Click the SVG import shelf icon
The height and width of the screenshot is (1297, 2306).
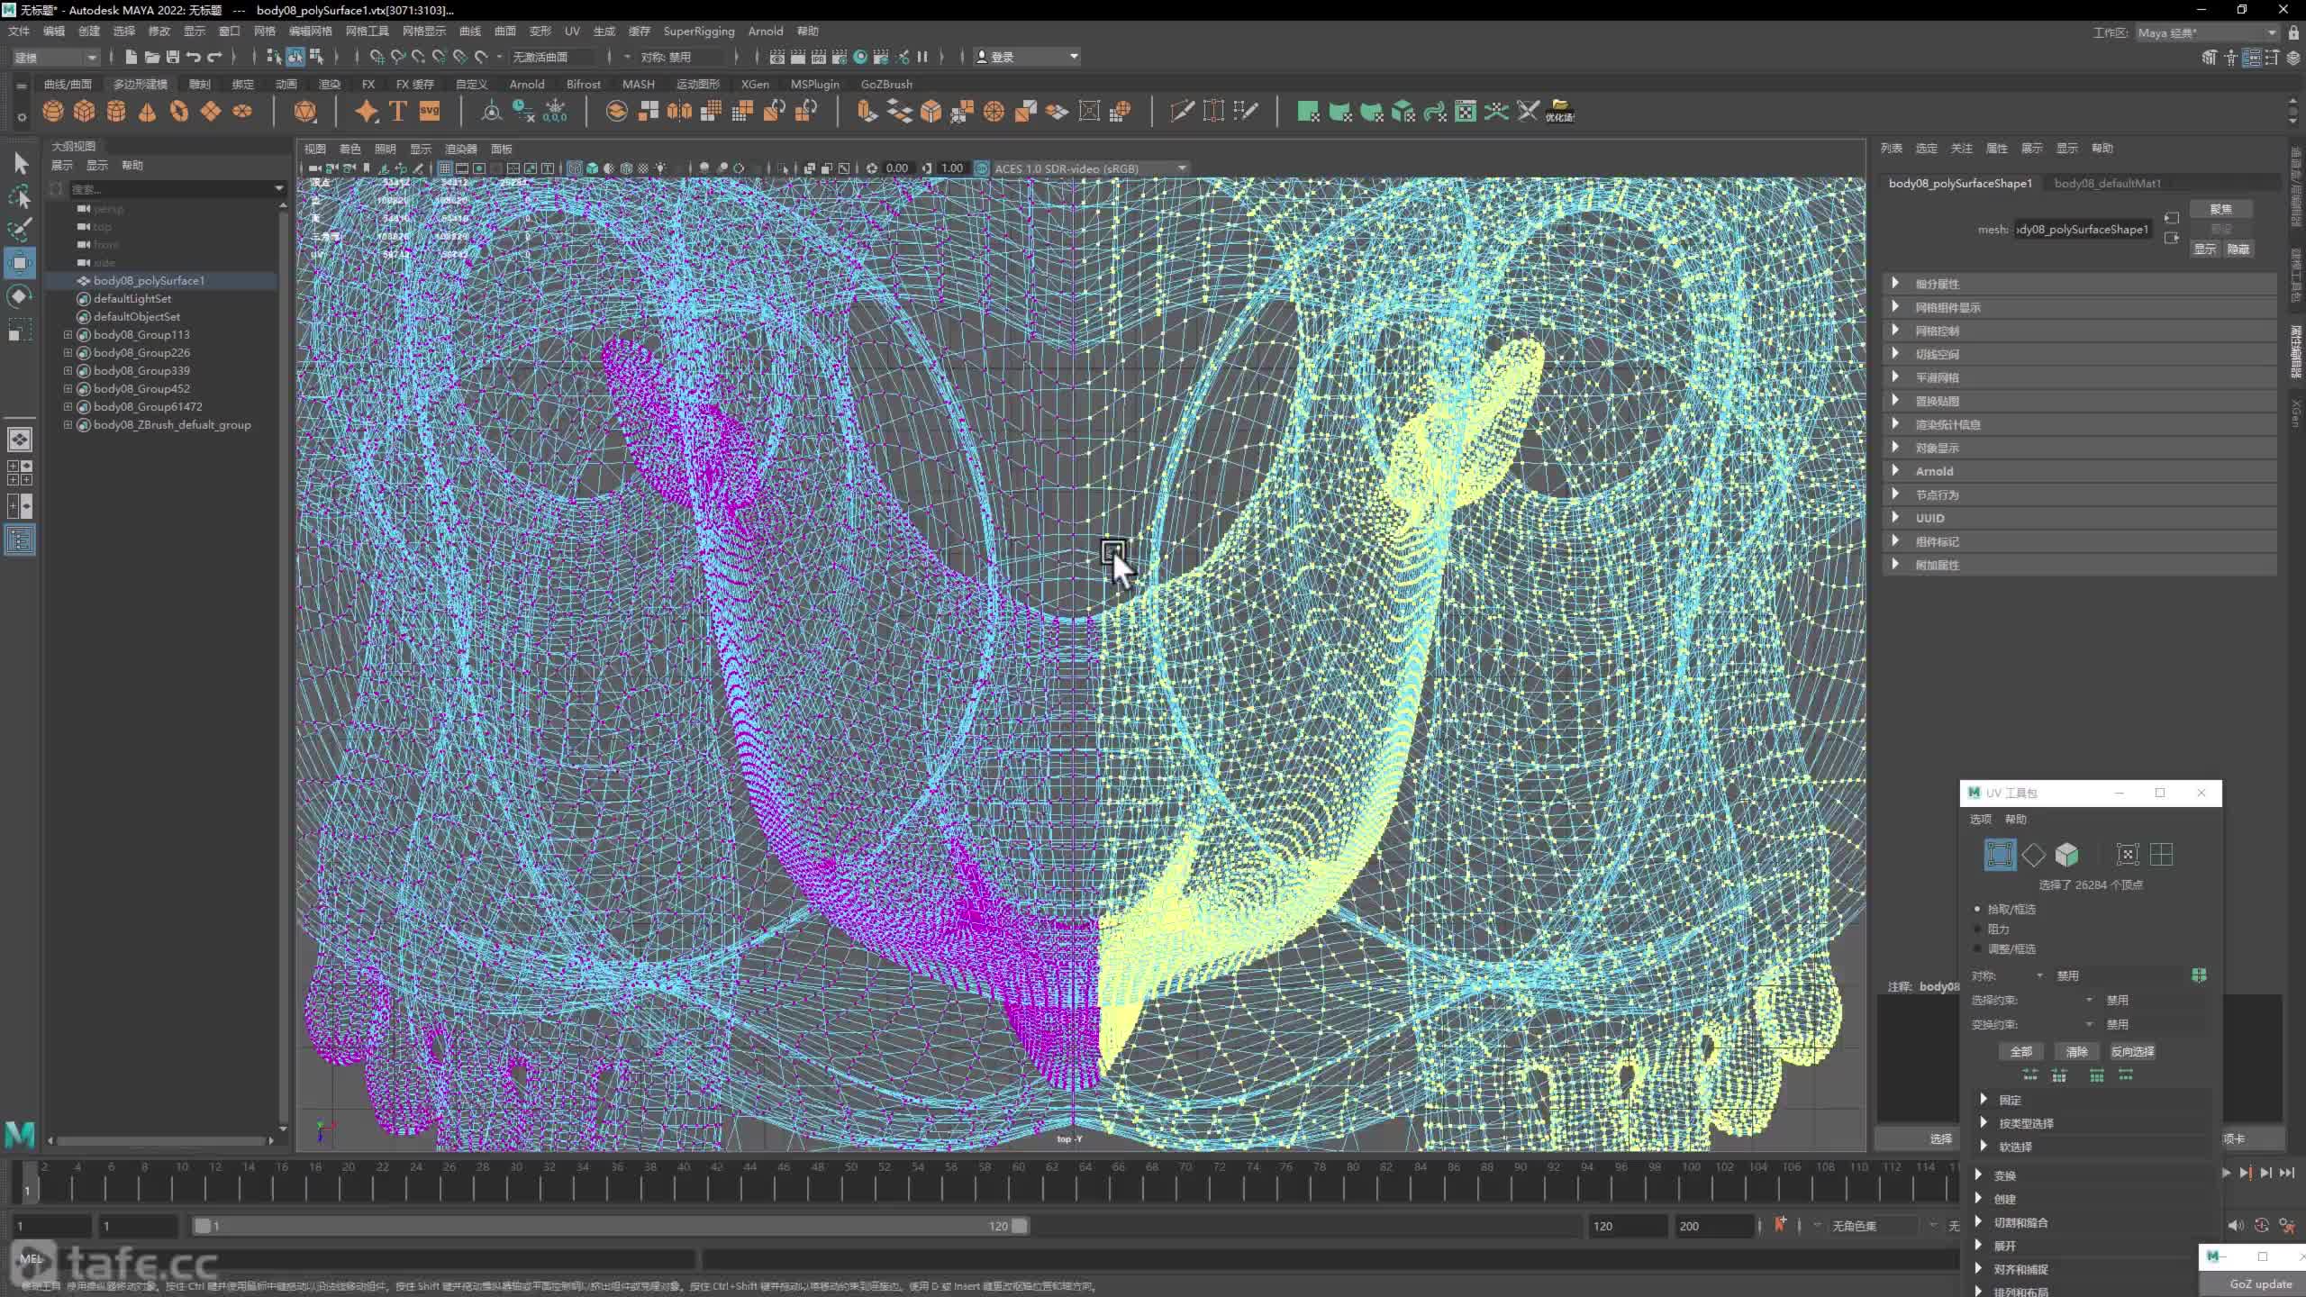430,112
